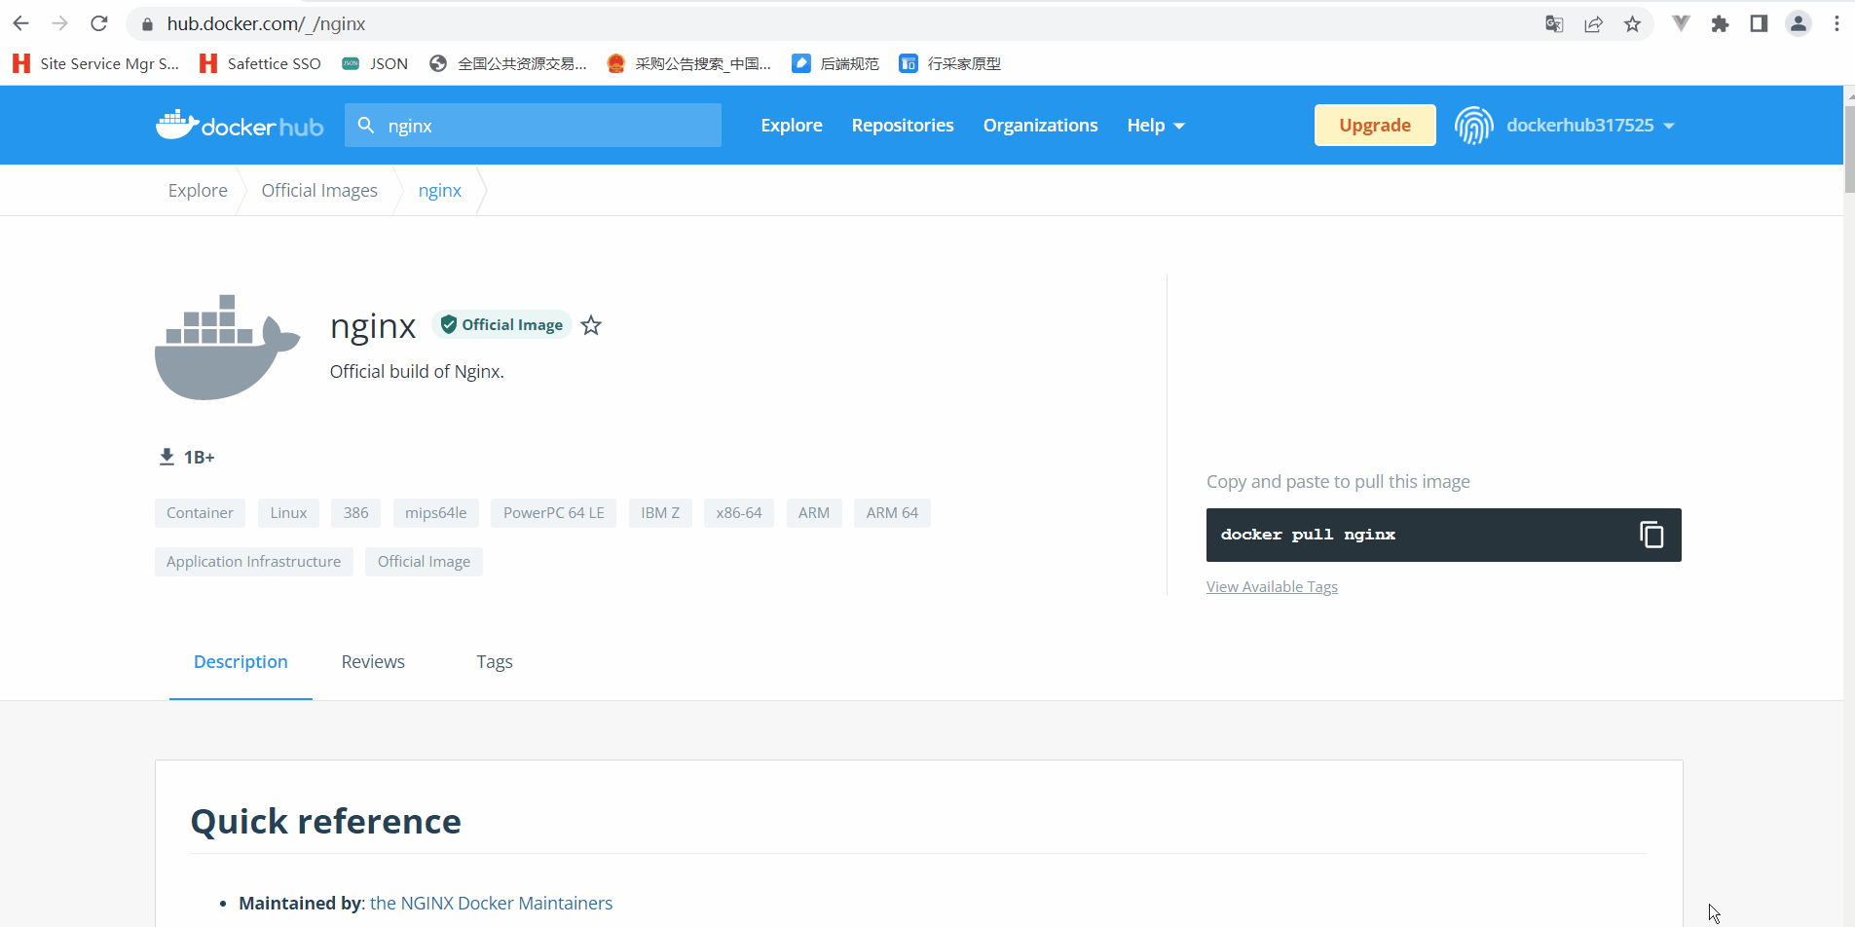
Task: Click the fingerprint account avatar
Action: [1474, 126]
